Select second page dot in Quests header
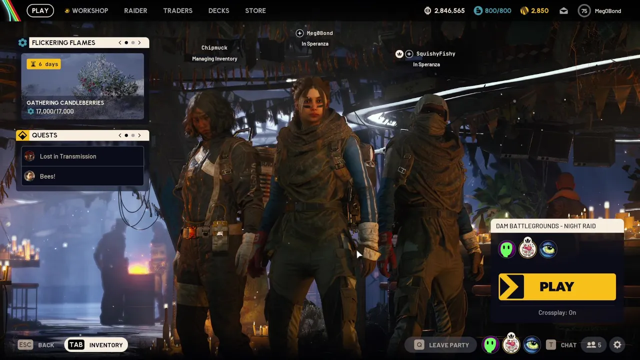This screenshot has width=640, height=360. pos(133,135)
